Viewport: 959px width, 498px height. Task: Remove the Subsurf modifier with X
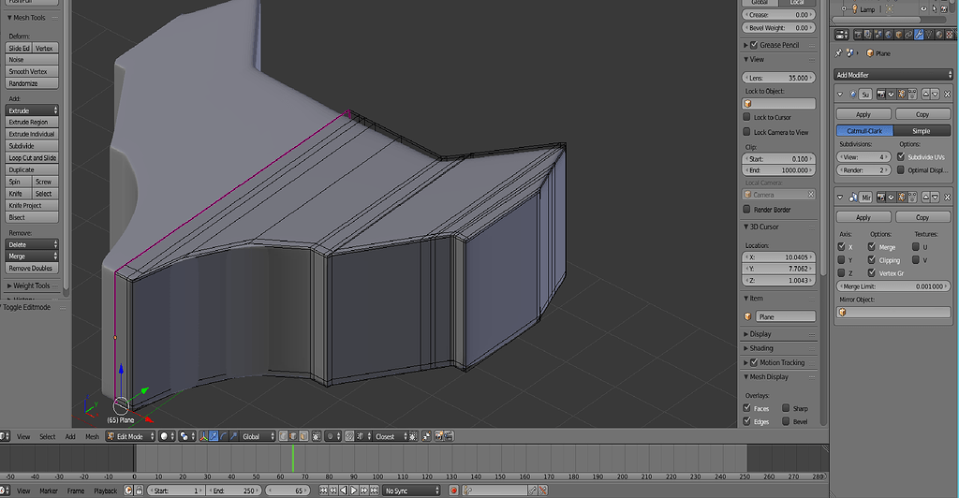coord(948,95)
